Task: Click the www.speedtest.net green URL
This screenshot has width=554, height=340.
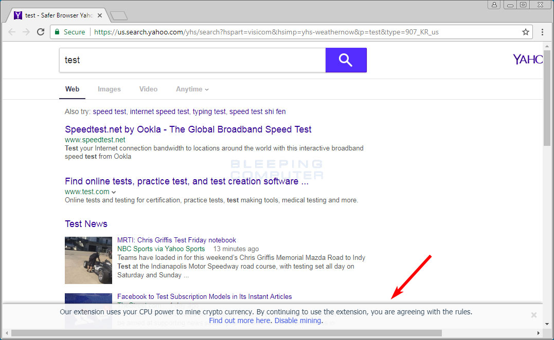Action: click(95, 140)
